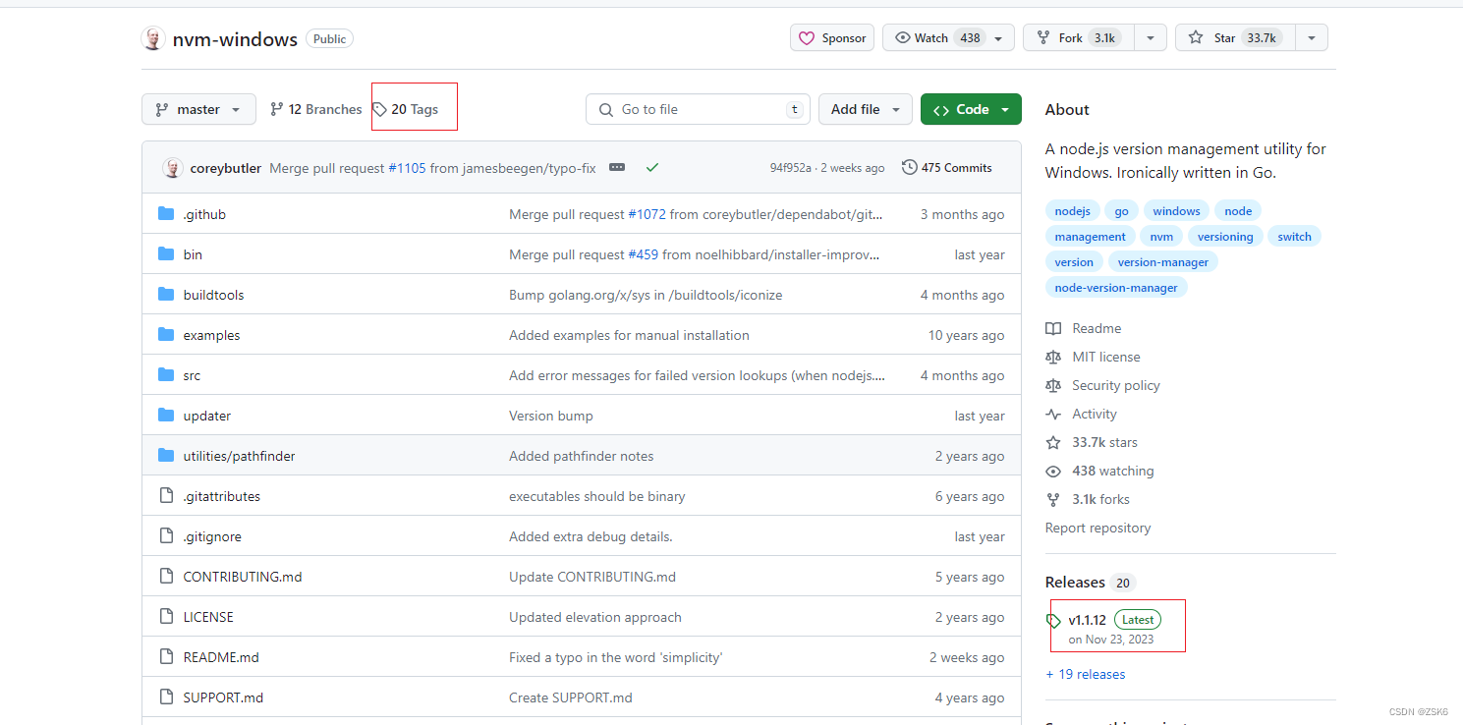The width and height of the screenshot is (1463, 725).
Task: Expand commit message ellipsis button
Action: click(x=617, y=168)
